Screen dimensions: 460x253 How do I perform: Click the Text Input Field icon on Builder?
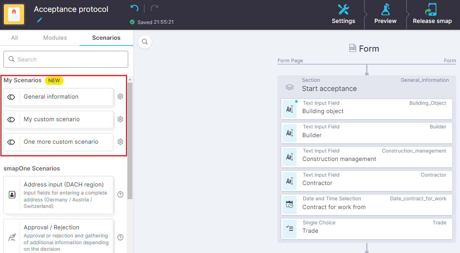click(x=290, y=133)
